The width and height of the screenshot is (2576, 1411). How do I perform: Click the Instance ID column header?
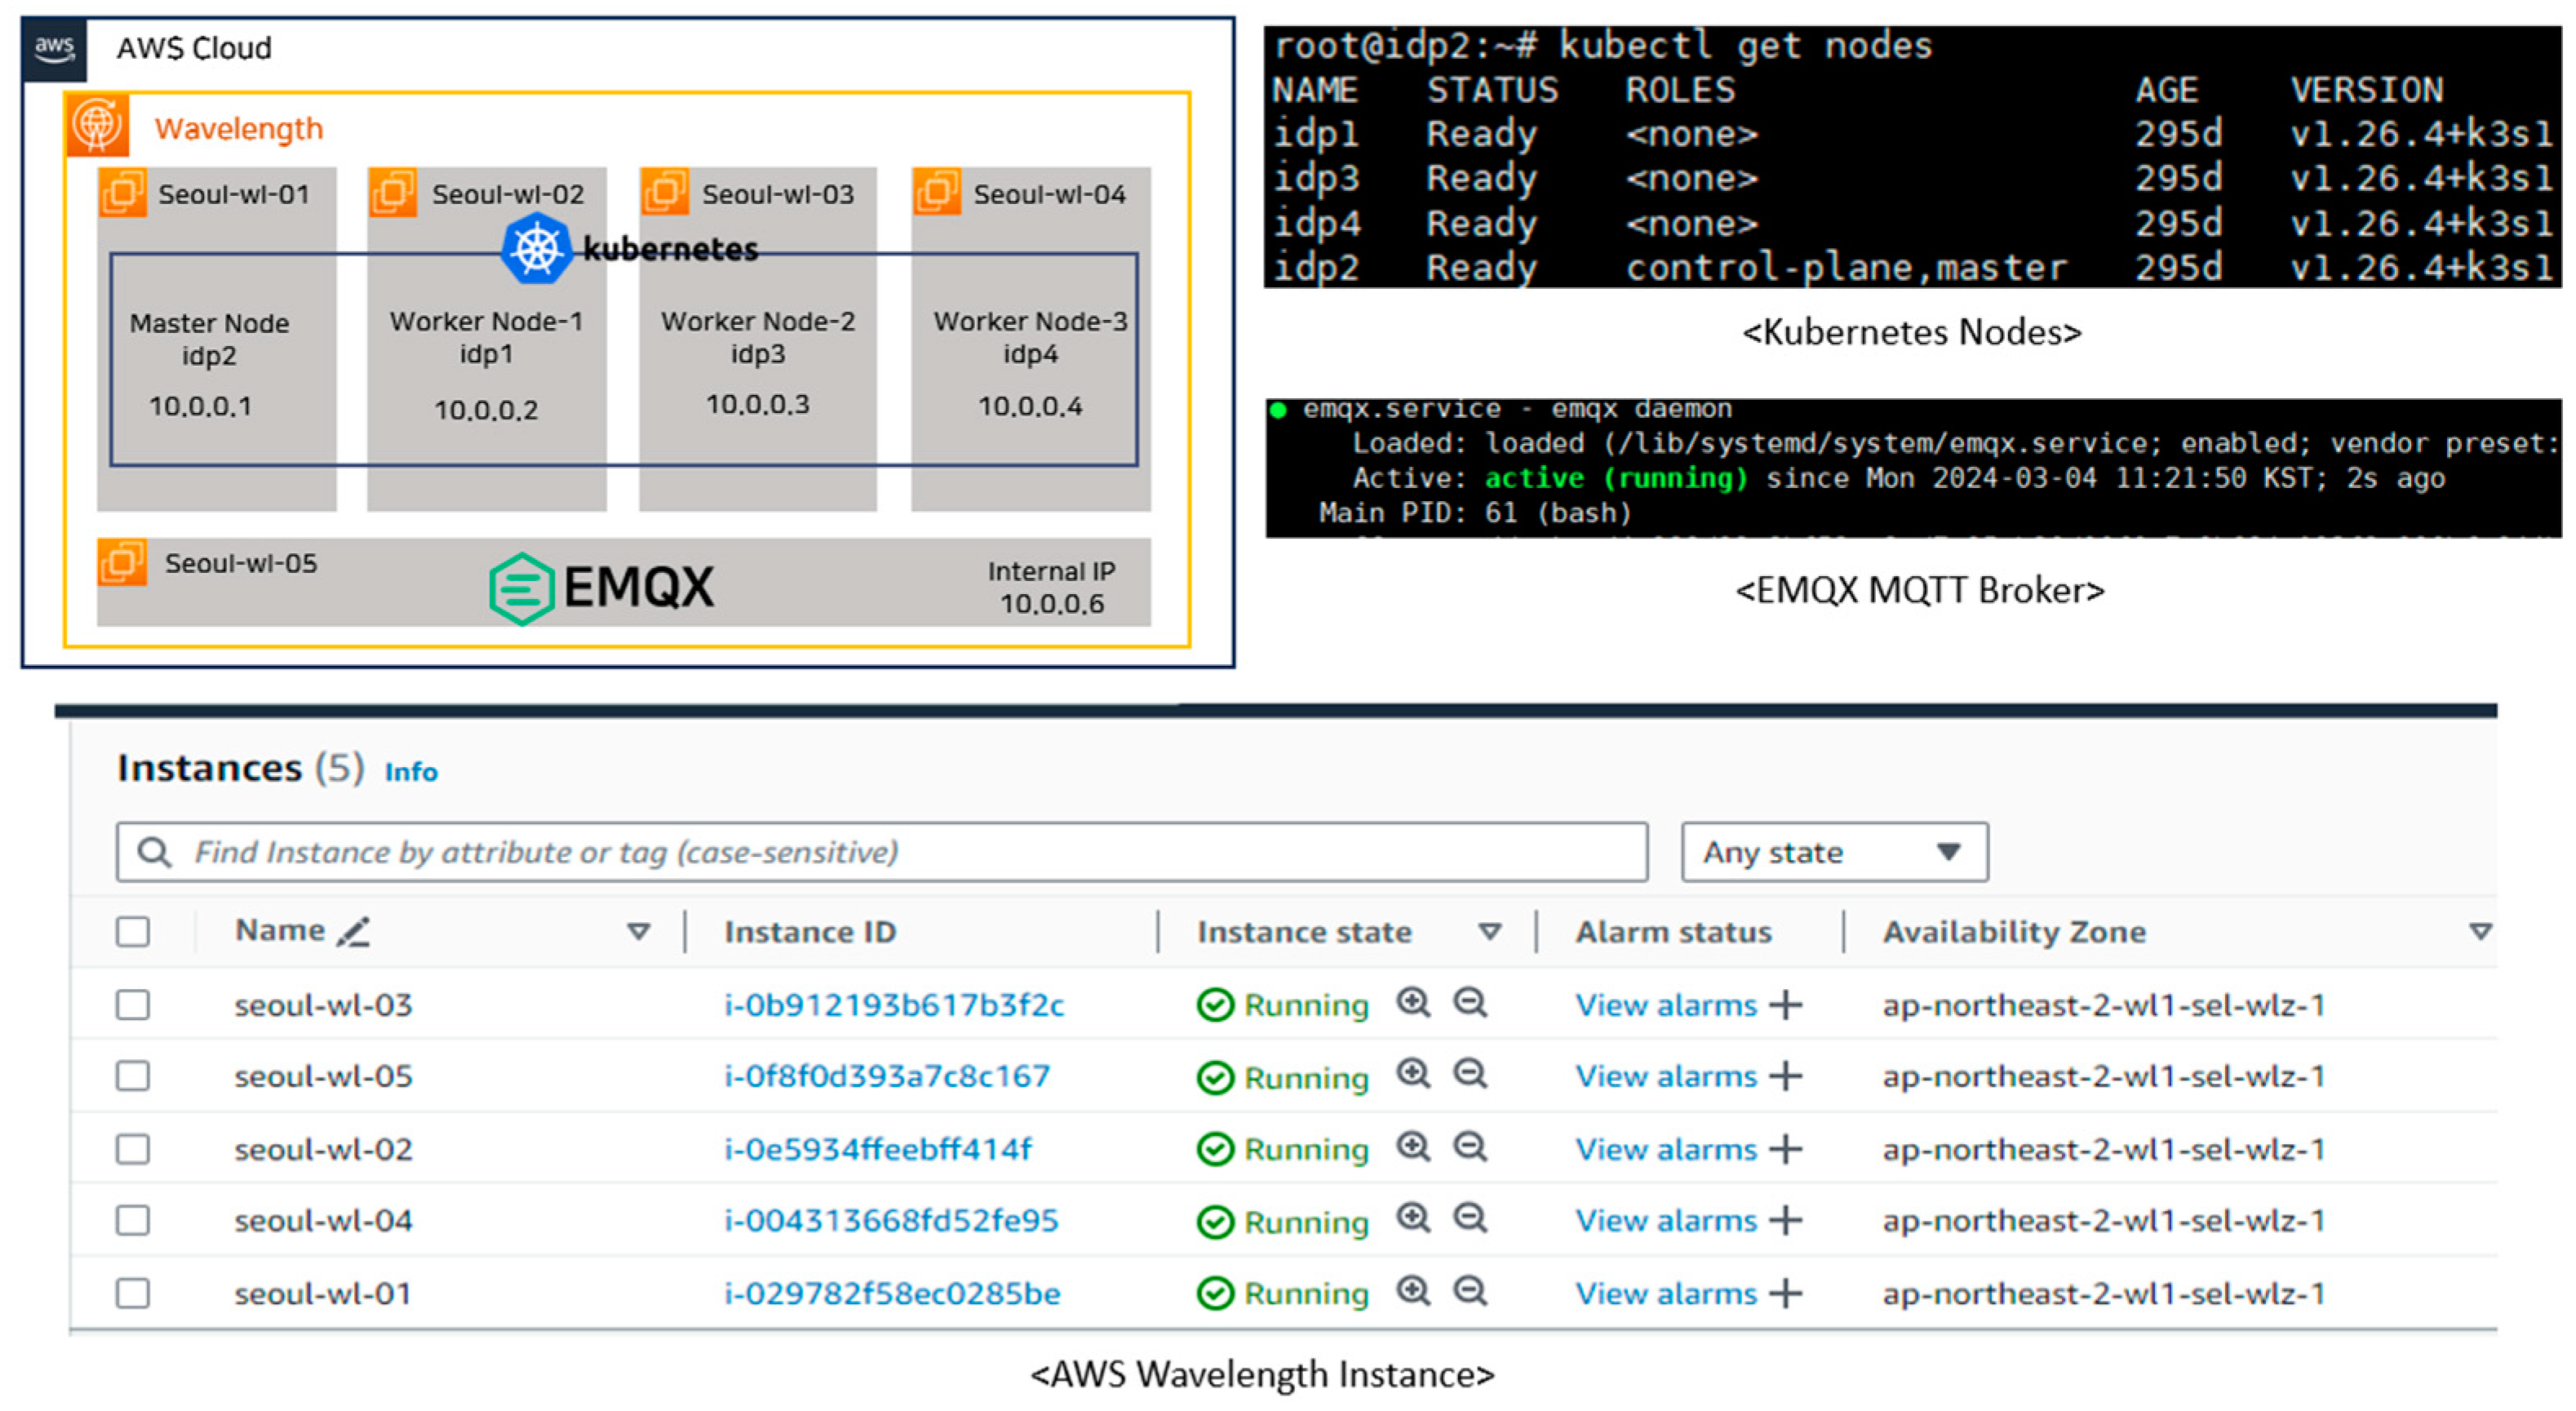pos(809,931)
